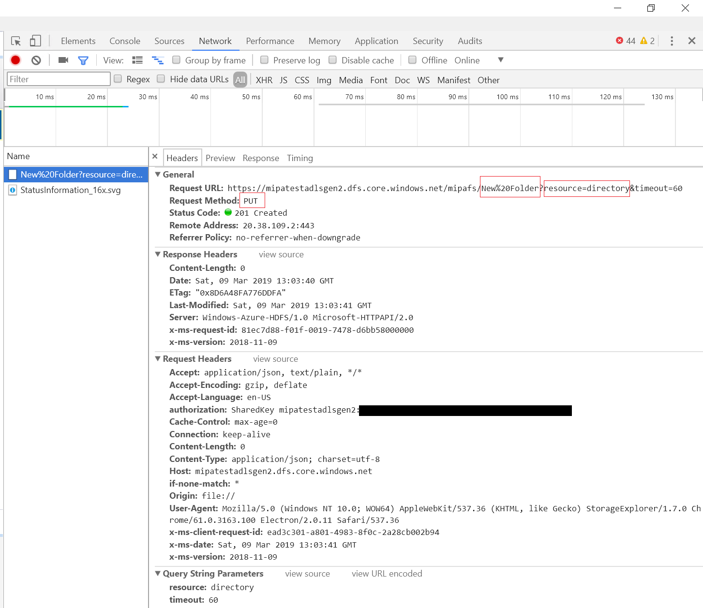Click the 44 errors indicator
The width and height of the screenshot is (703, 608).
coord(625,41)
